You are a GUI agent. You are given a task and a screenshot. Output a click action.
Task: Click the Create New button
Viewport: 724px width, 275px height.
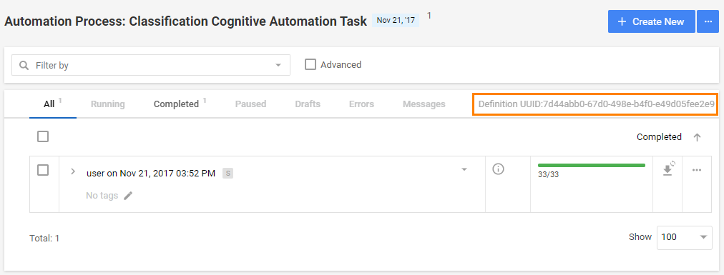651,21
